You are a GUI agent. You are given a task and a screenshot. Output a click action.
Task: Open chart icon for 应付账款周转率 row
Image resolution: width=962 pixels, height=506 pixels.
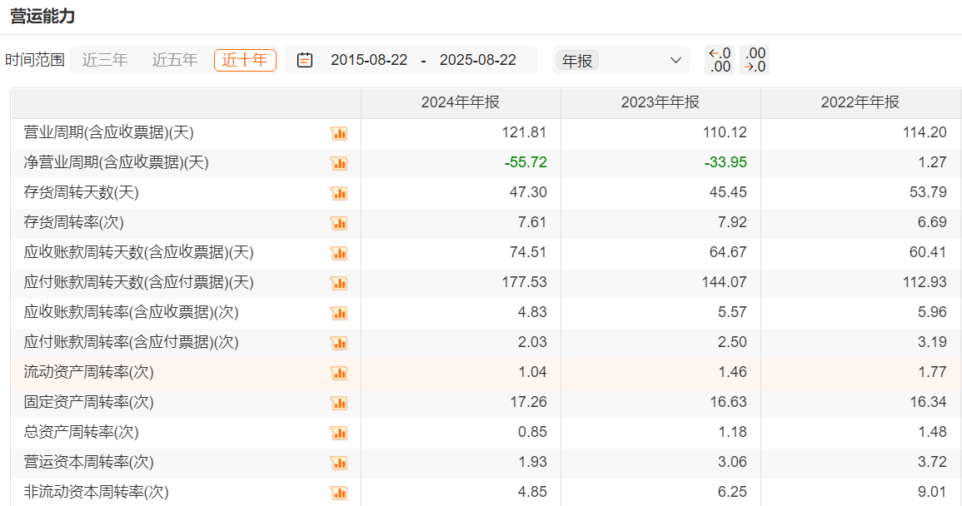click(339, 343)
